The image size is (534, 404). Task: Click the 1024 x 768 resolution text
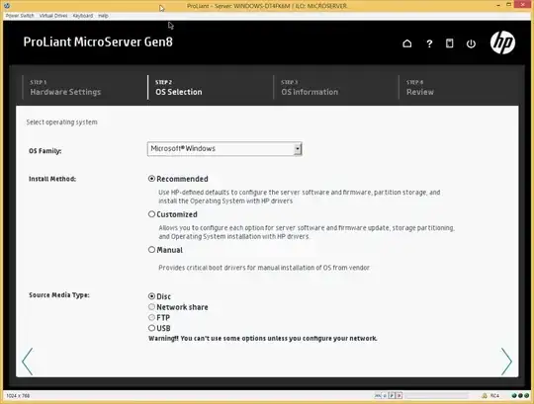tap(18, 395)
